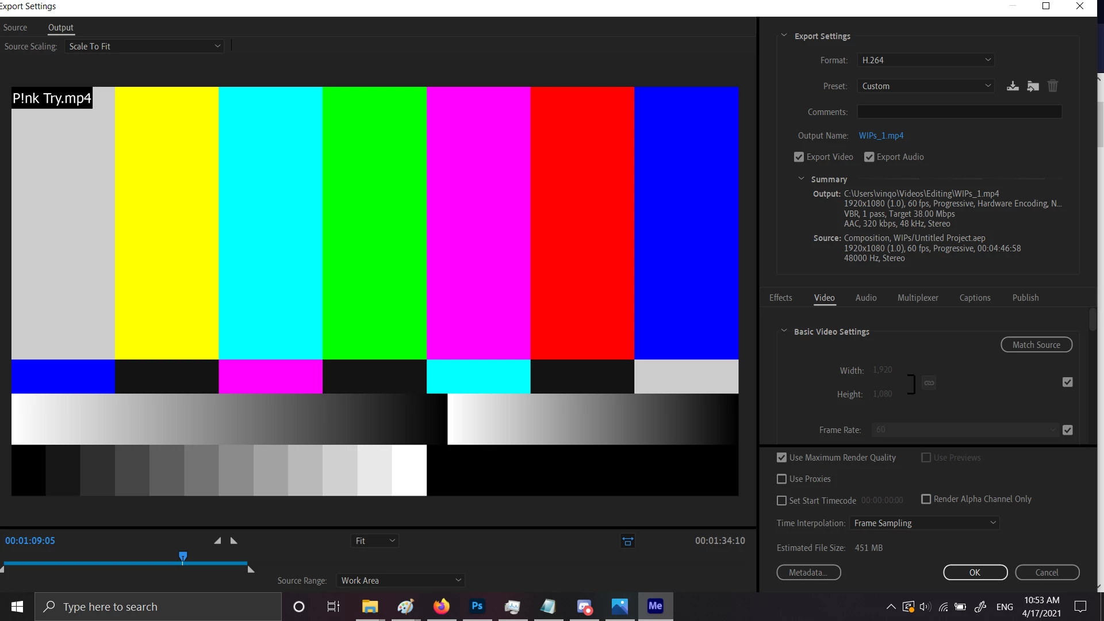Open the Format H.264 dropdown
This screenshot has height=621, width=1104.
925,60
